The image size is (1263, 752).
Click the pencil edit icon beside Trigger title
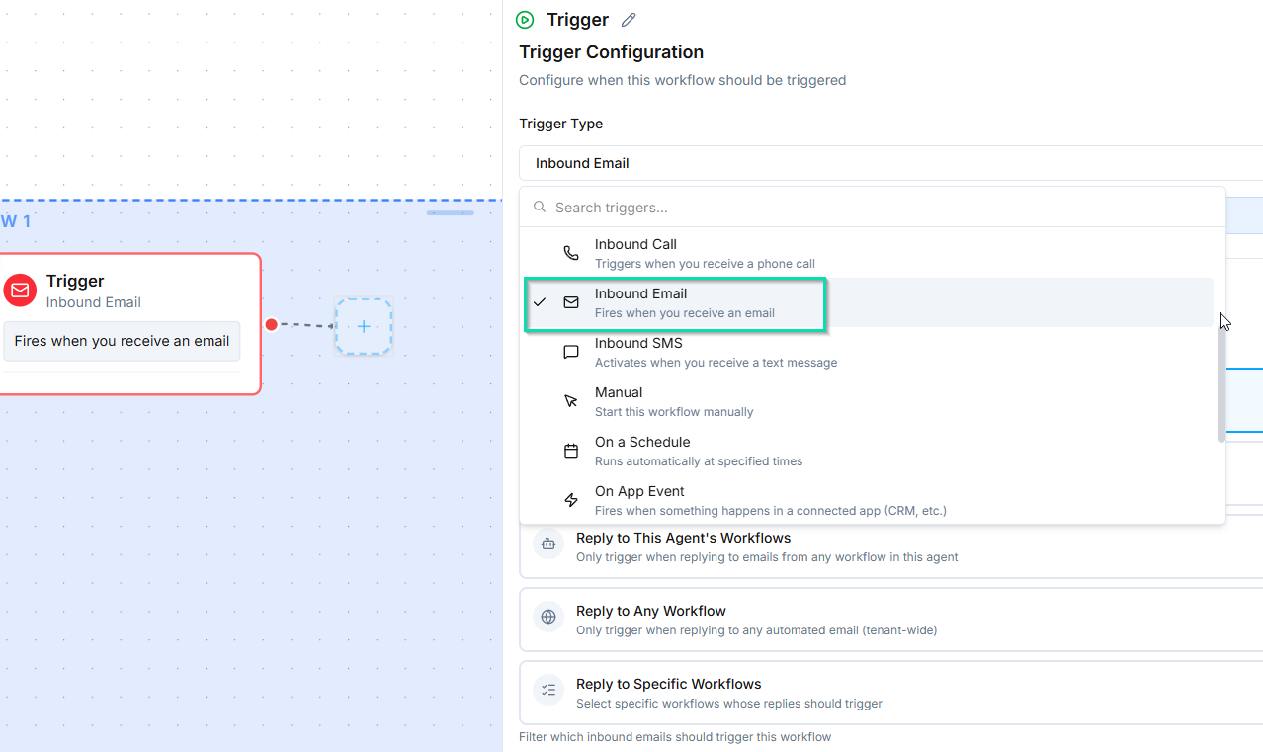pos(629,20)
